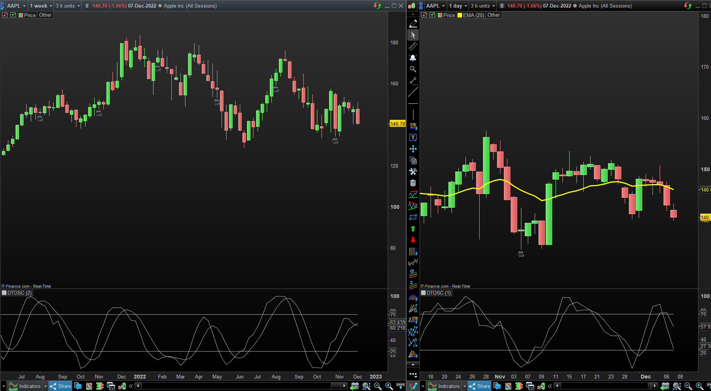The image size is (711, 391).
Task: Jump to date via weekly chart calendar icon
Action: 355,386
